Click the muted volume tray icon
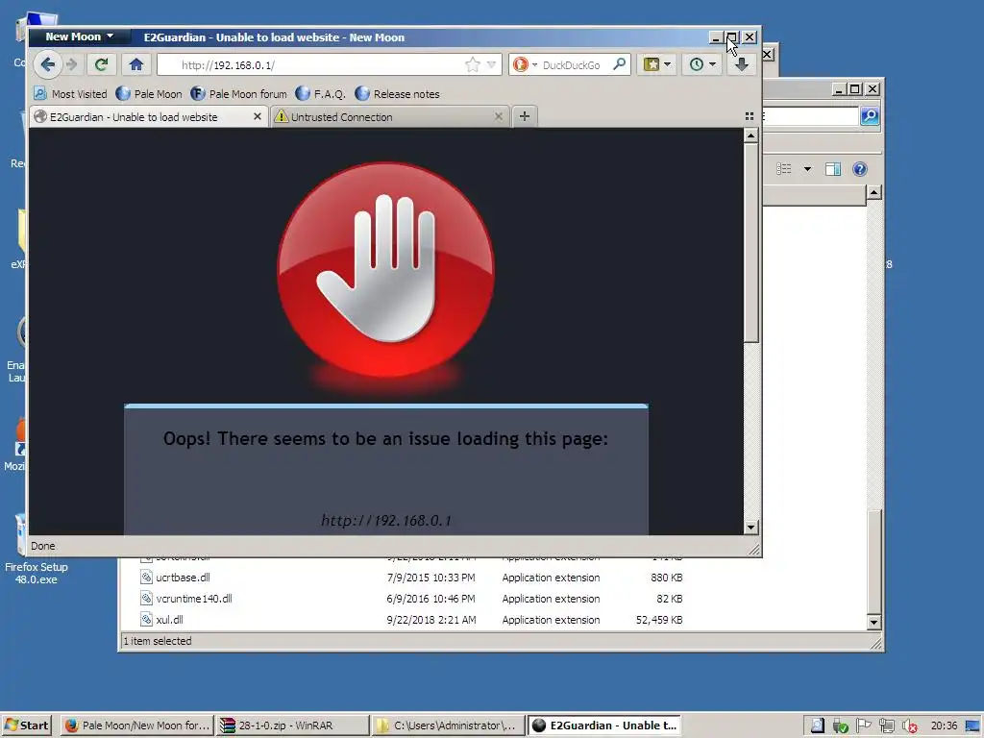984x738 pixels. point(909,726)
